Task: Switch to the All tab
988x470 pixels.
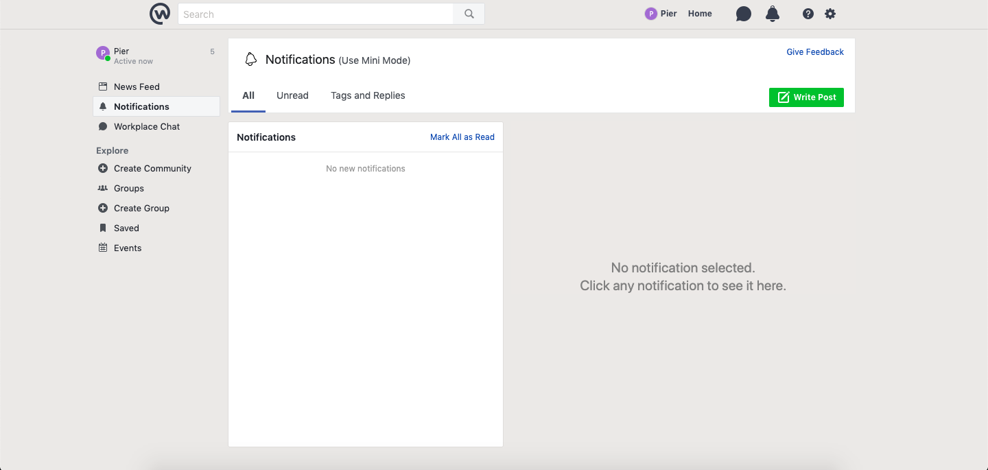Action: coord(248,95)
